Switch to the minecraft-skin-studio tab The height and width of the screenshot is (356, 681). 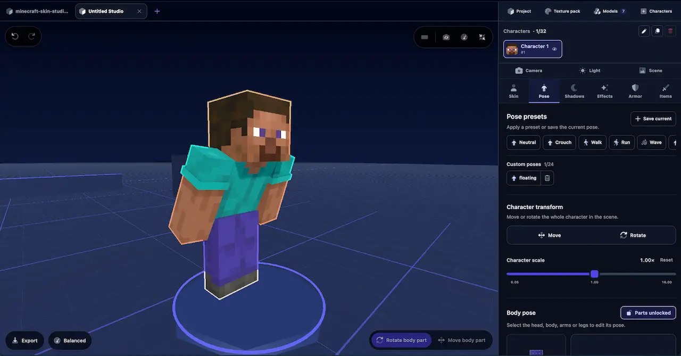tap(37, 11)
